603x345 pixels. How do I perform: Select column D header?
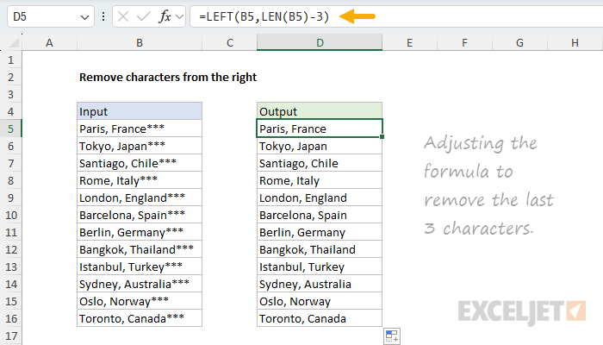pyautogui.click(x=320, y=42)
